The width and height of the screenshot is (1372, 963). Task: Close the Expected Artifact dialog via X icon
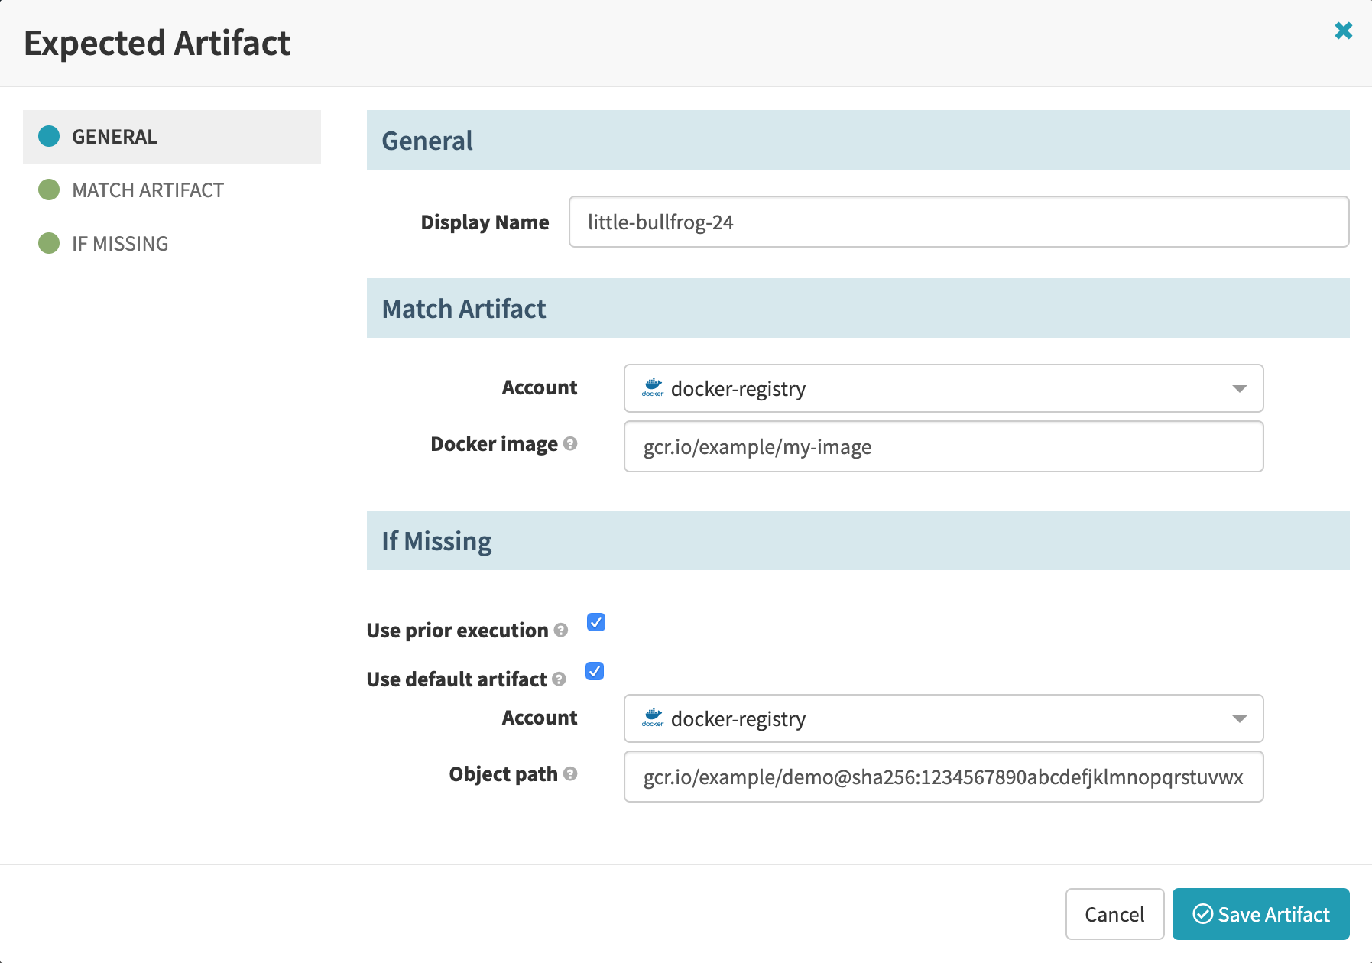tap(1343, 31)
